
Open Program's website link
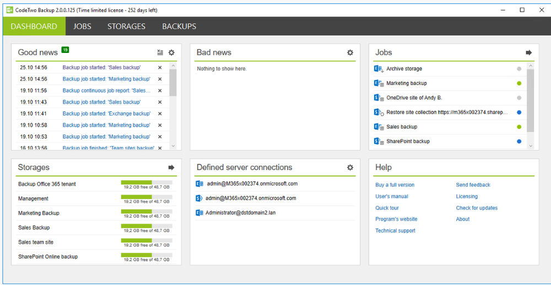pos(396,219)
